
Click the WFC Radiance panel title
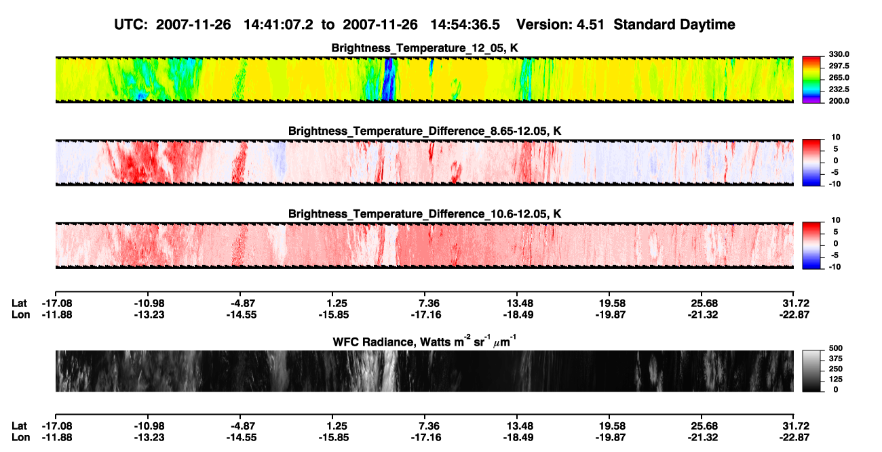(x=425, y=342)
